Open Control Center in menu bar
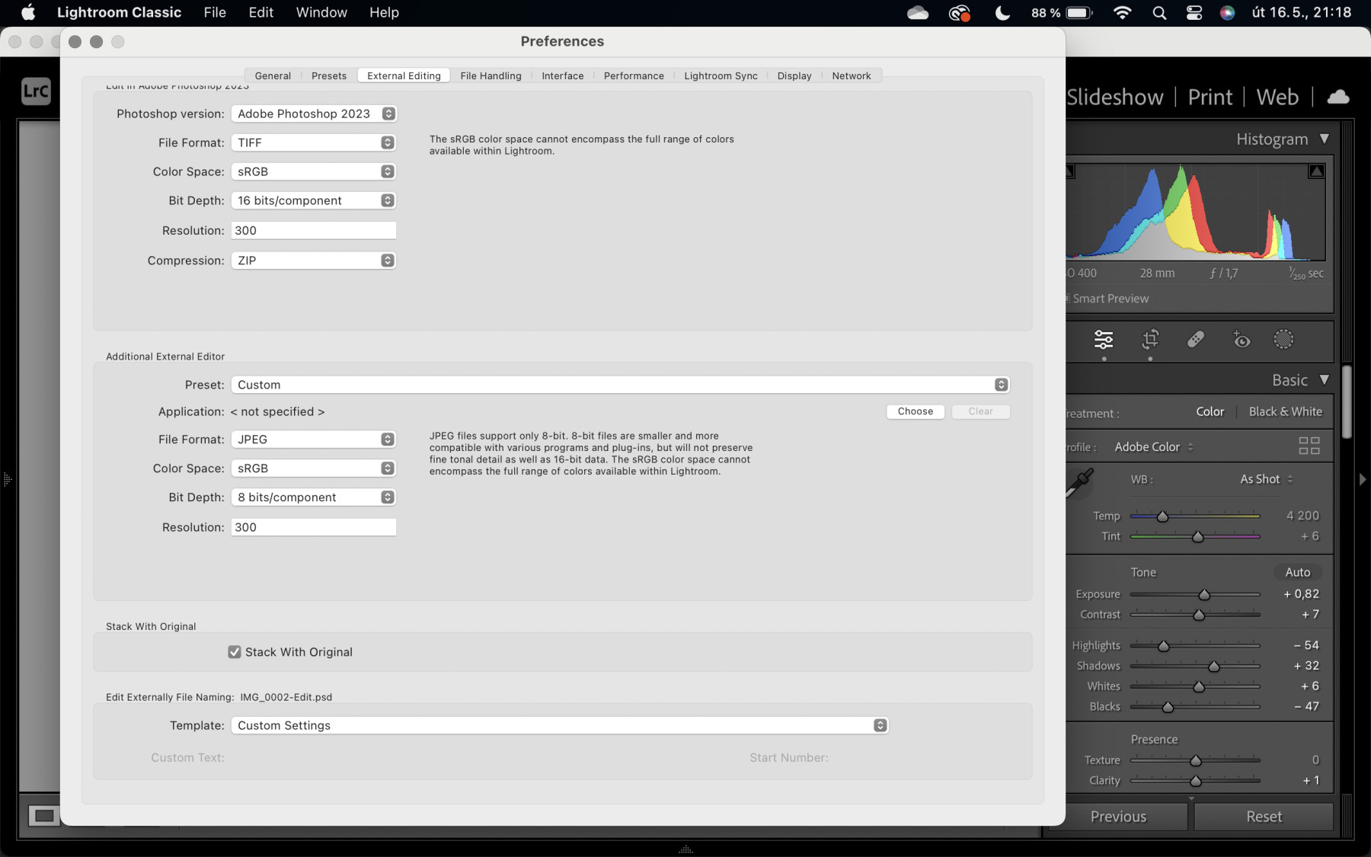The height and width of the screenshot is (857, 1371). tap(1194, 12)
